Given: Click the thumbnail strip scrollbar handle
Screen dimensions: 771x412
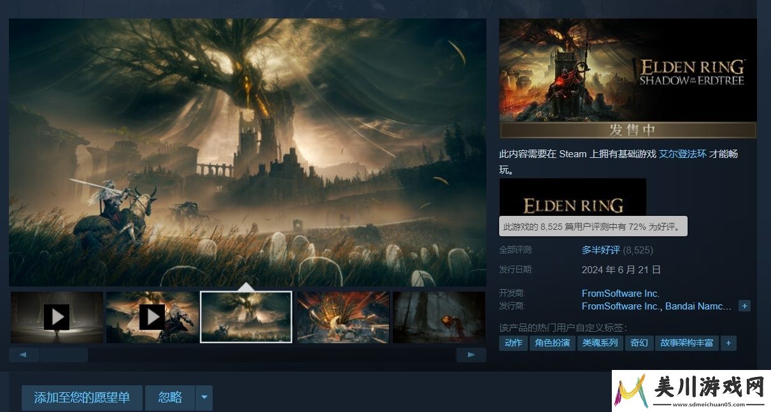Looking at the screenshot, I should [x=64, y=355].
